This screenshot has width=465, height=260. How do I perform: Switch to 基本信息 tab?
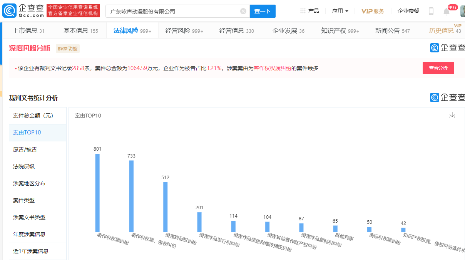[x=81, y=31]
